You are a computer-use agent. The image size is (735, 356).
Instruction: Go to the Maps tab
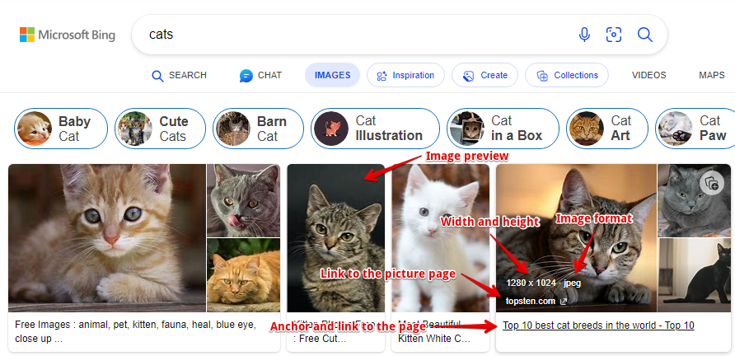pos(711,75)
